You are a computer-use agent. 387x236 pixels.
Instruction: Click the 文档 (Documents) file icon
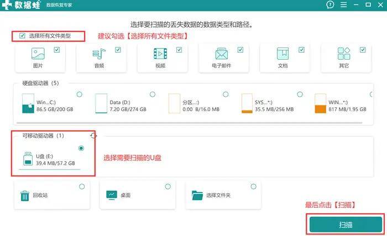tap(282, 54)
